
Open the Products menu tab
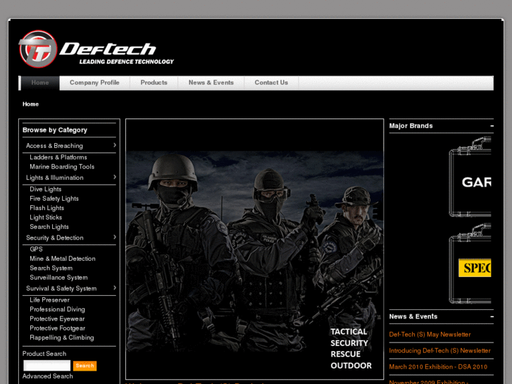[x=154, y=83]
